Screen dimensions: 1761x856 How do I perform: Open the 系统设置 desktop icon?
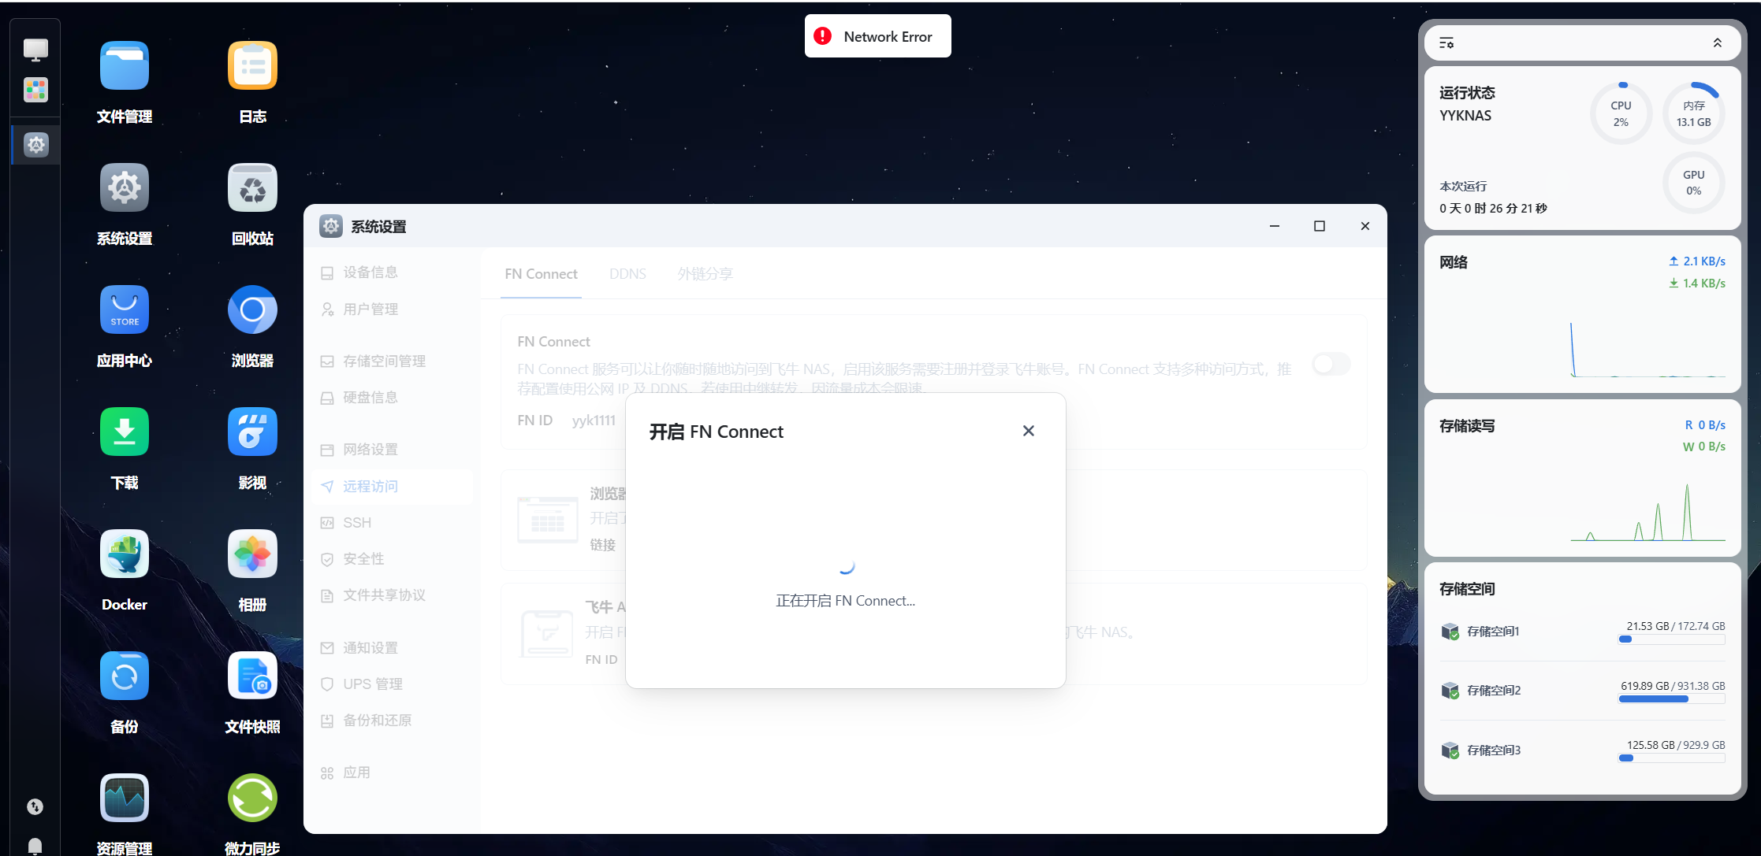click(x=125, y=187)
